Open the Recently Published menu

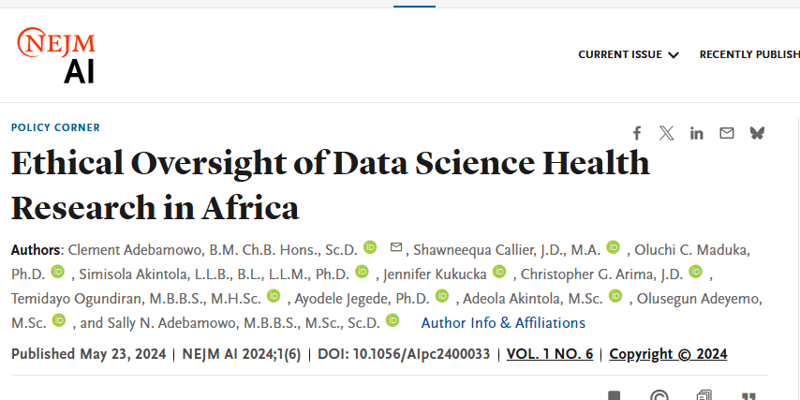pos(749,54)
